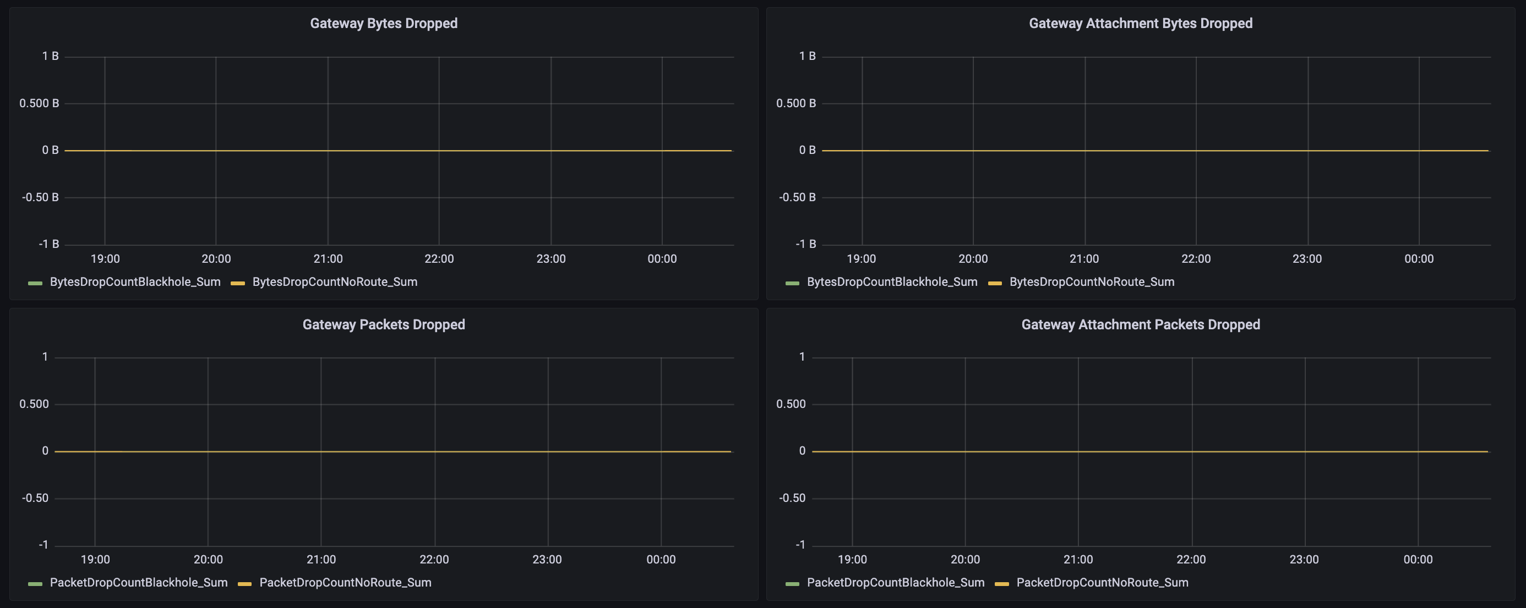Click the yellow line at 21:00 in Gateway Bytes Dropped
Image resolution: width=1526 pixels, height=608 pixels.
[x=328, y=151]
